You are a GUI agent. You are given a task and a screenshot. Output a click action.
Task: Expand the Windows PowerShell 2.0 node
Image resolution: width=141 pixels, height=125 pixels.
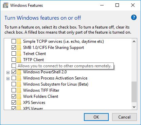coord(8,72)
